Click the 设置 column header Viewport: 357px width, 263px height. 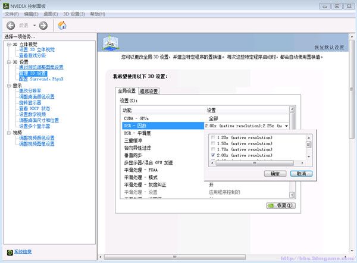pos(247,110)
